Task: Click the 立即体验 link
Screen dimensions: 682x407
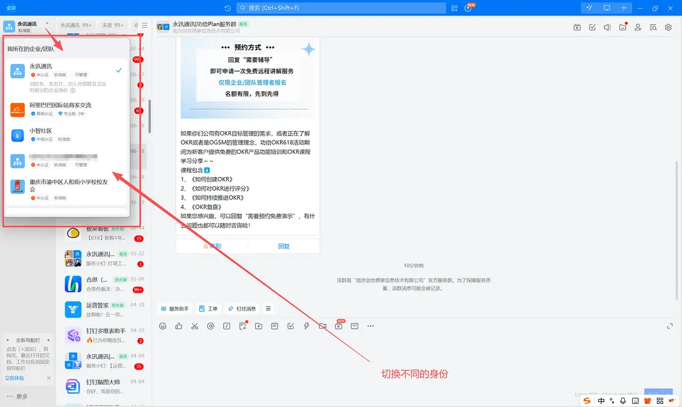Action: click(14, 378)
